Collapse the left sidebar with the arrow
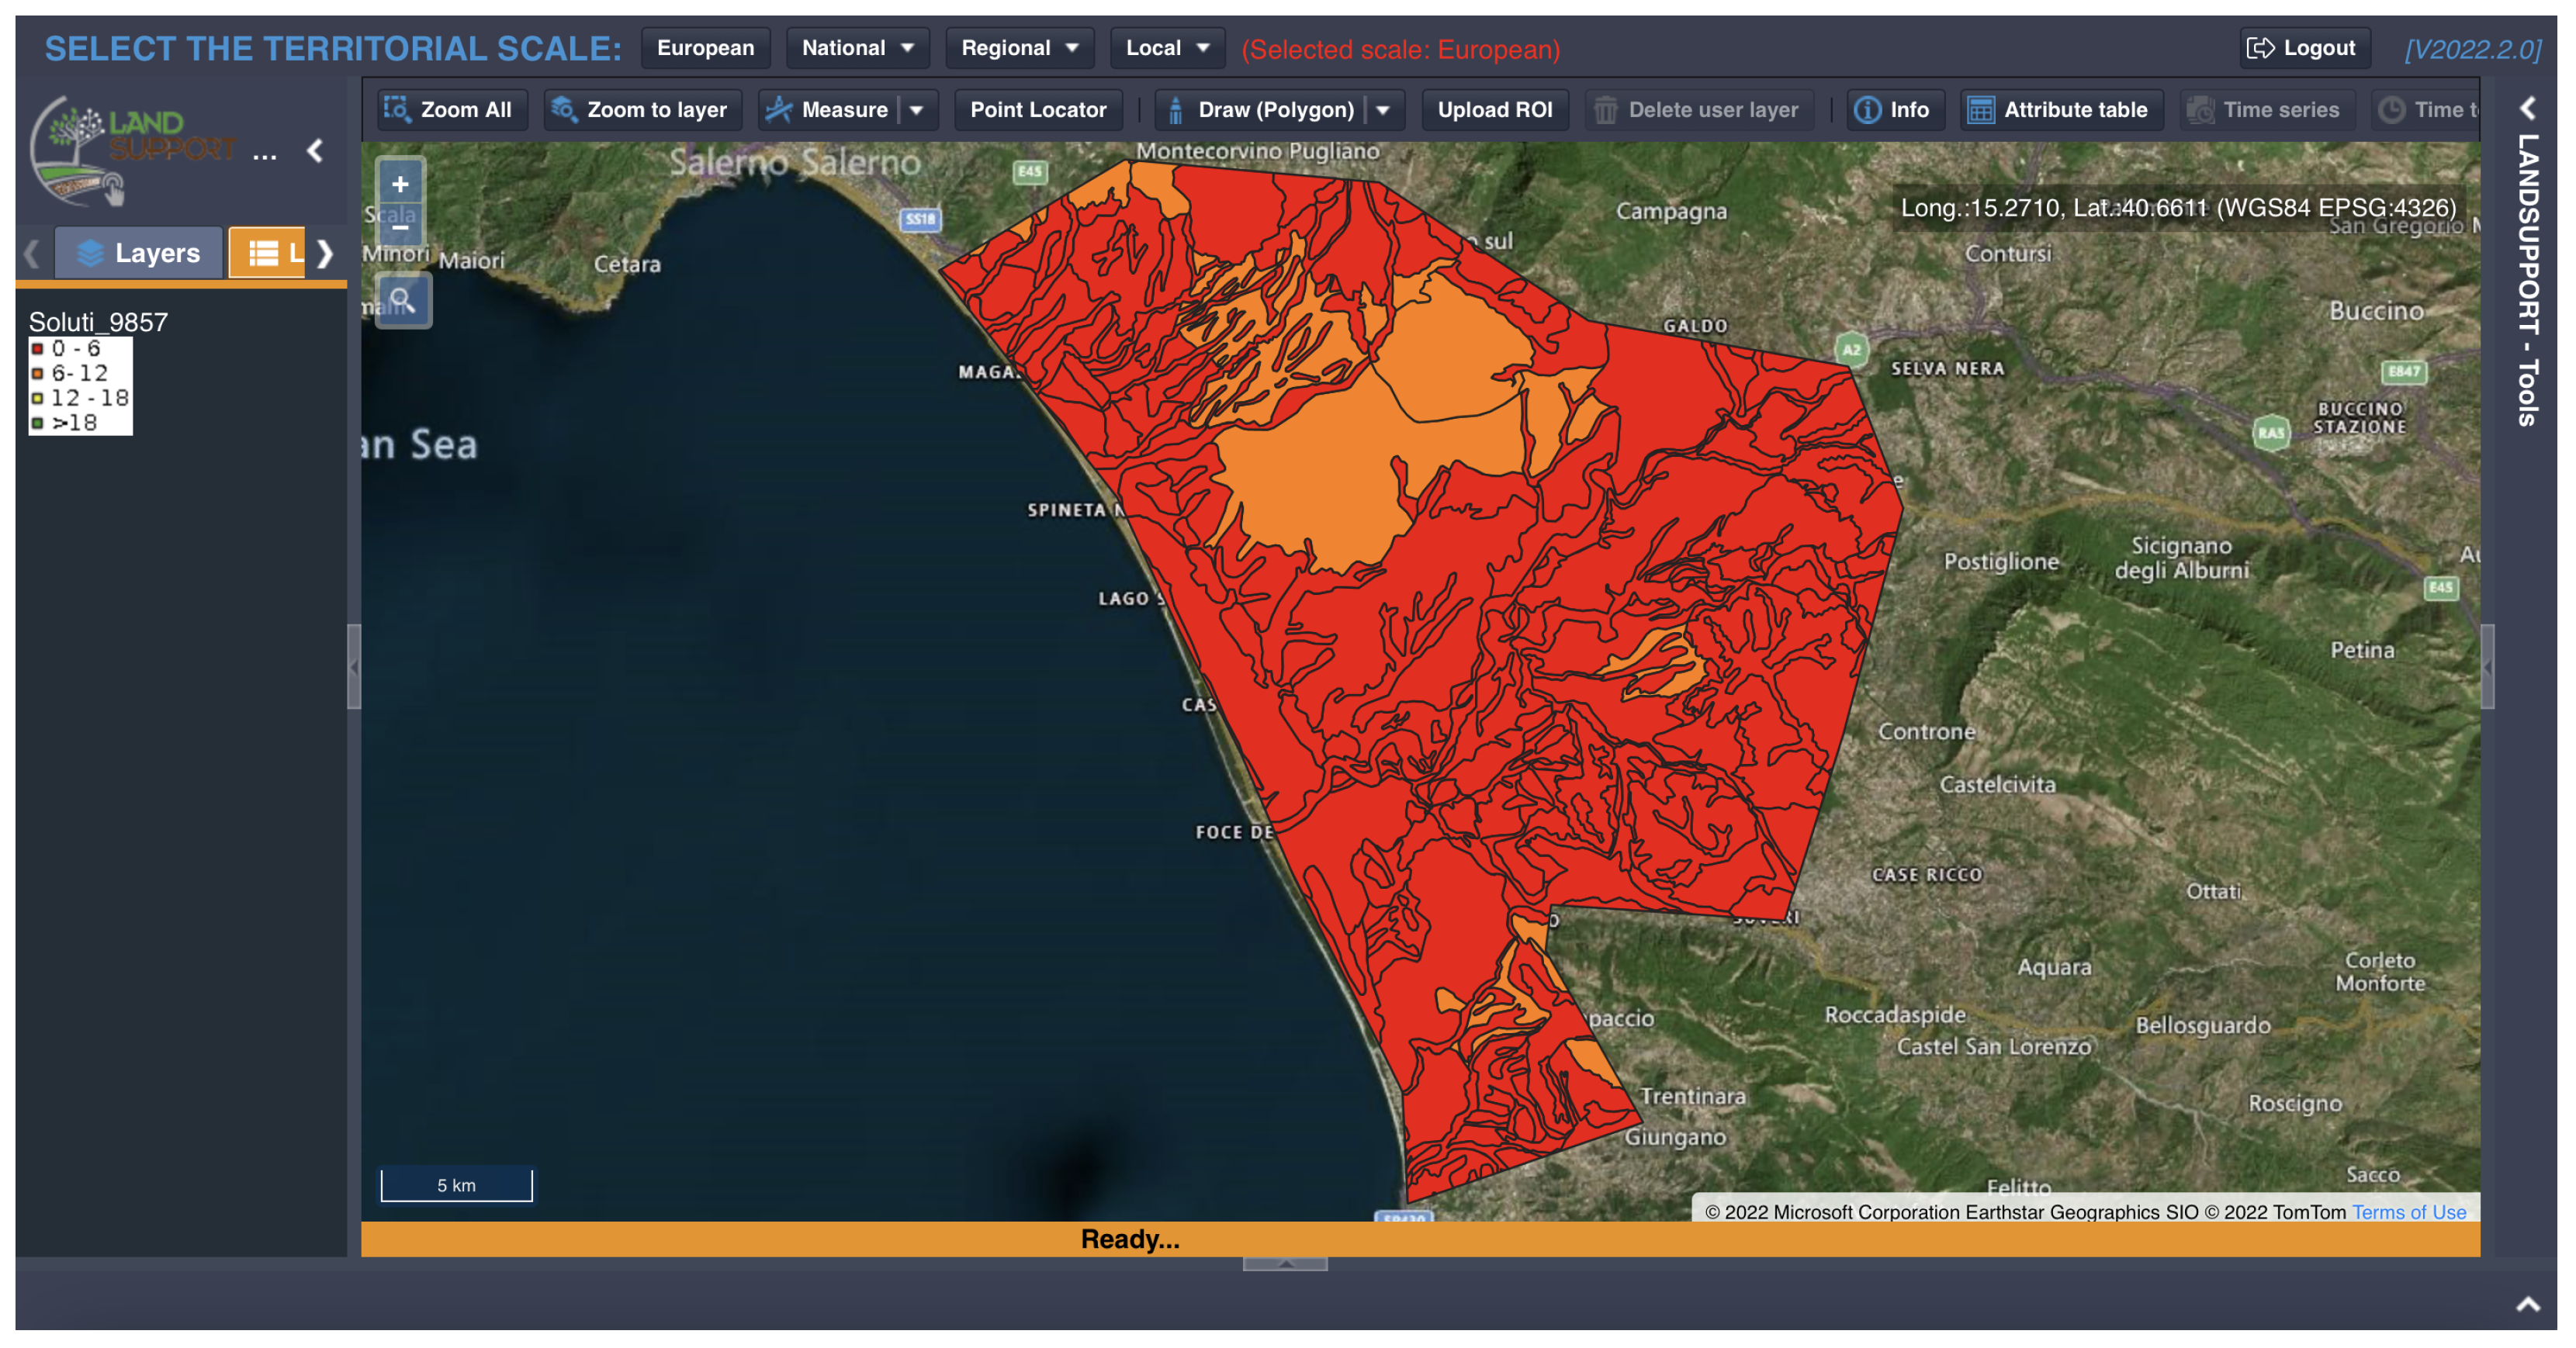2576x1348 pixels. 315,151
